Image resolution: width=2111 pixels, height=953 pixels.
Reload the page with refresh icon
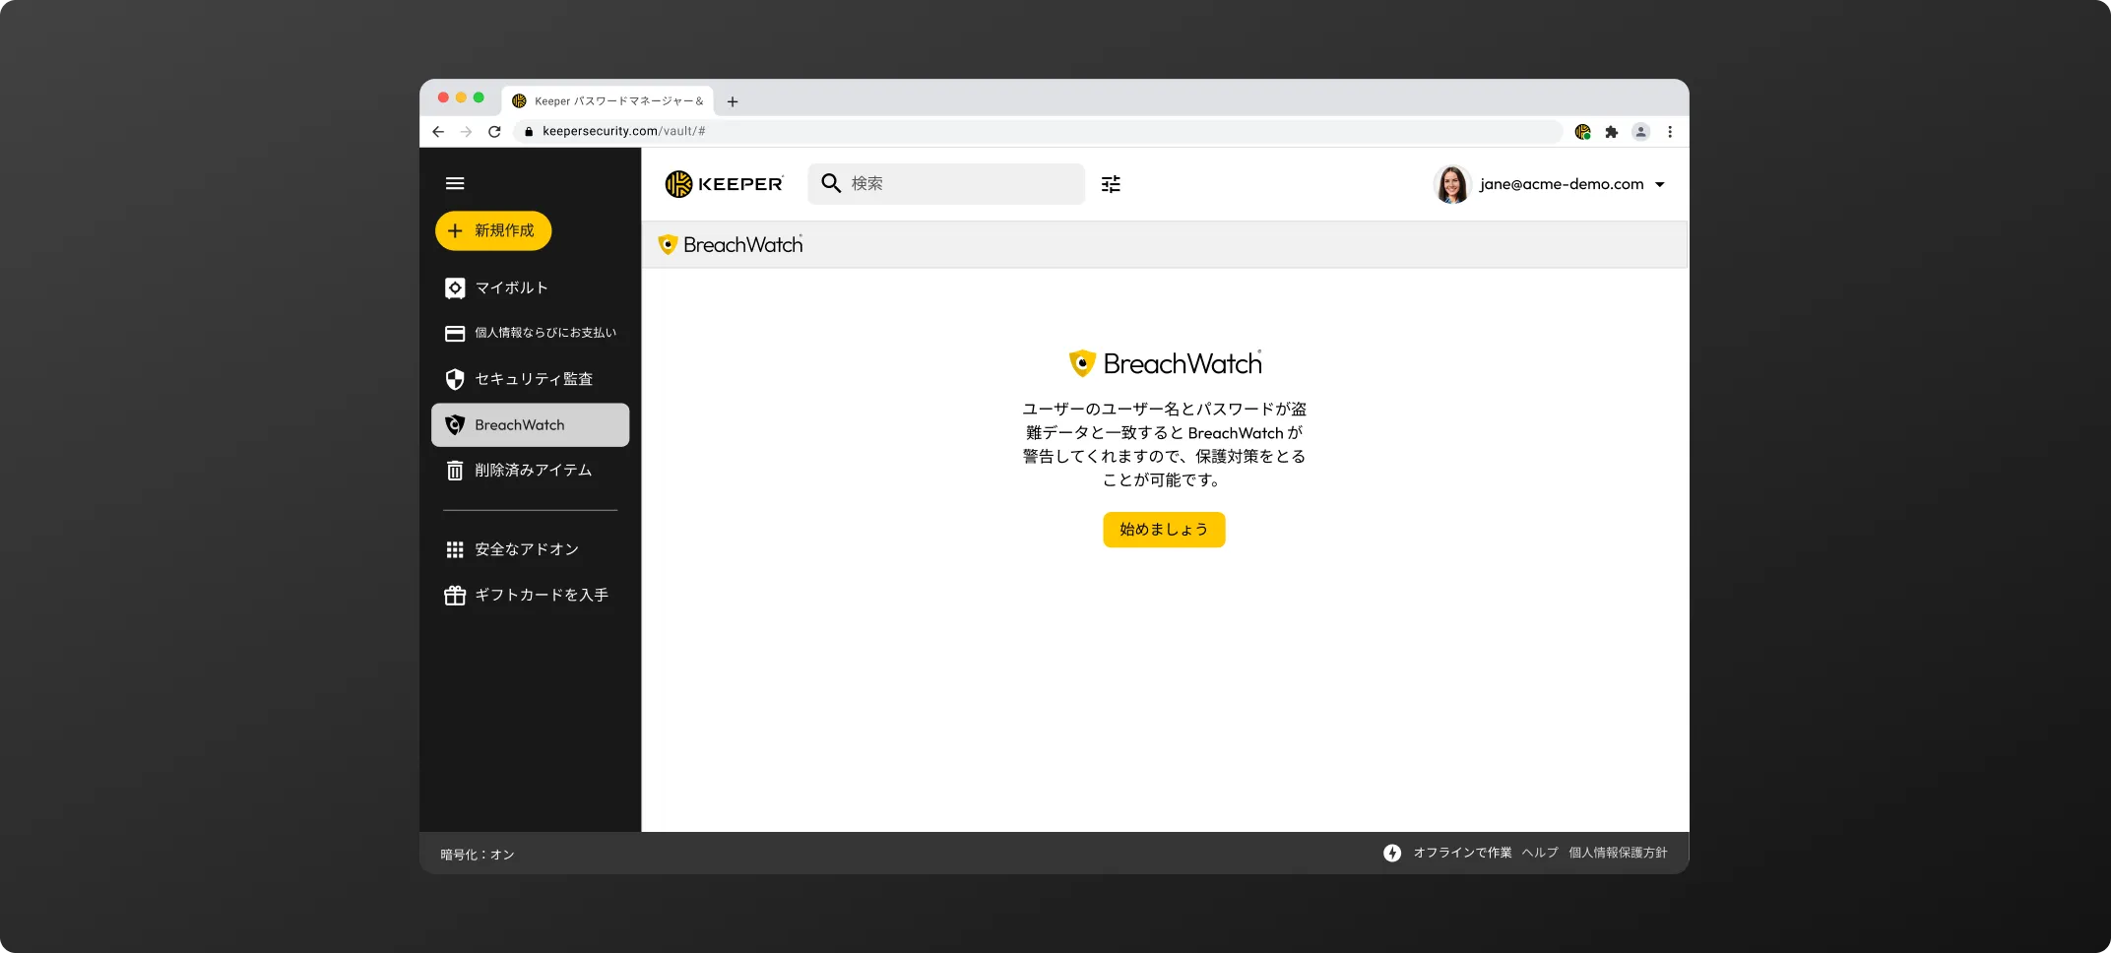point(494,131)
